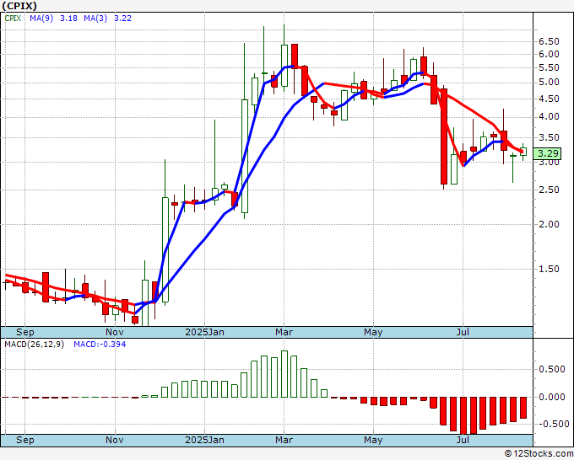
Task: Click Jul on the price chart date axis
Action: pyautogui.click(x=463, y=332)
